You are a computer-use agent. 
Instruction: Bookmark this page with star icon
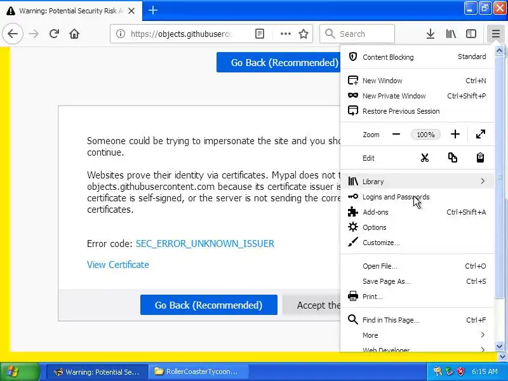pyautogui.click(x=304, y=34)
